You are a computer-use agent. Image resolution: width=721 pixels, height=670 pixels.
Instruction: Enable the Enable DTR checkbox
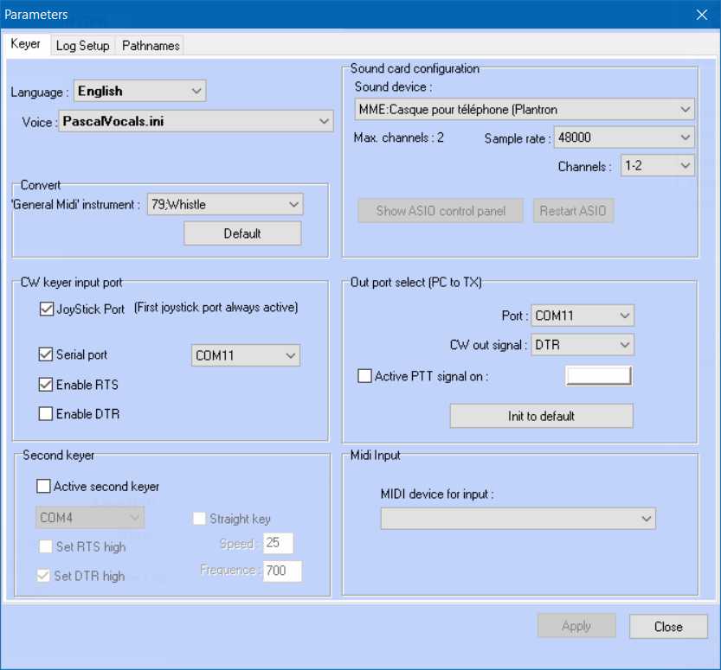coord(47,414)
